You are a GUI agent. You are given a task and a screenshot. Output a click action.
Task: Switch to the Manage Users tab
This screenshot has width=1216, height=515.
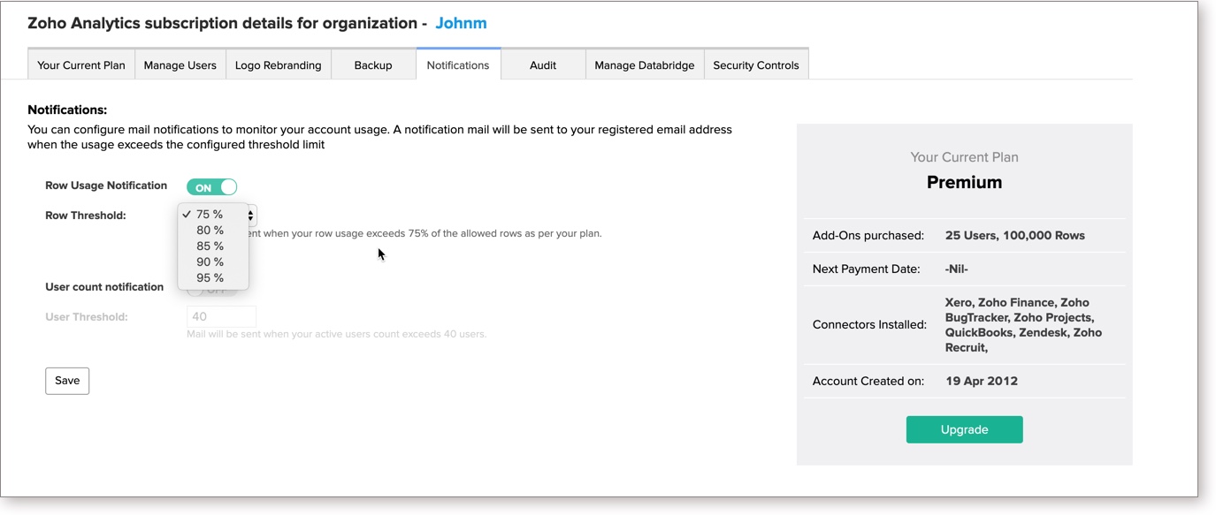tap(180, 65)
